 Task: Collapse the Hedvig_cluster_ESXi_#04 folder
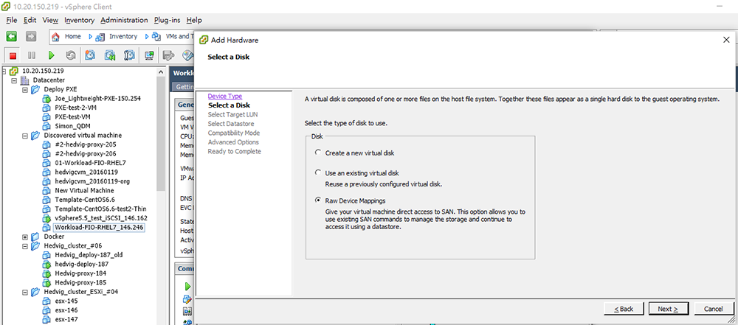tap(25, 292)
